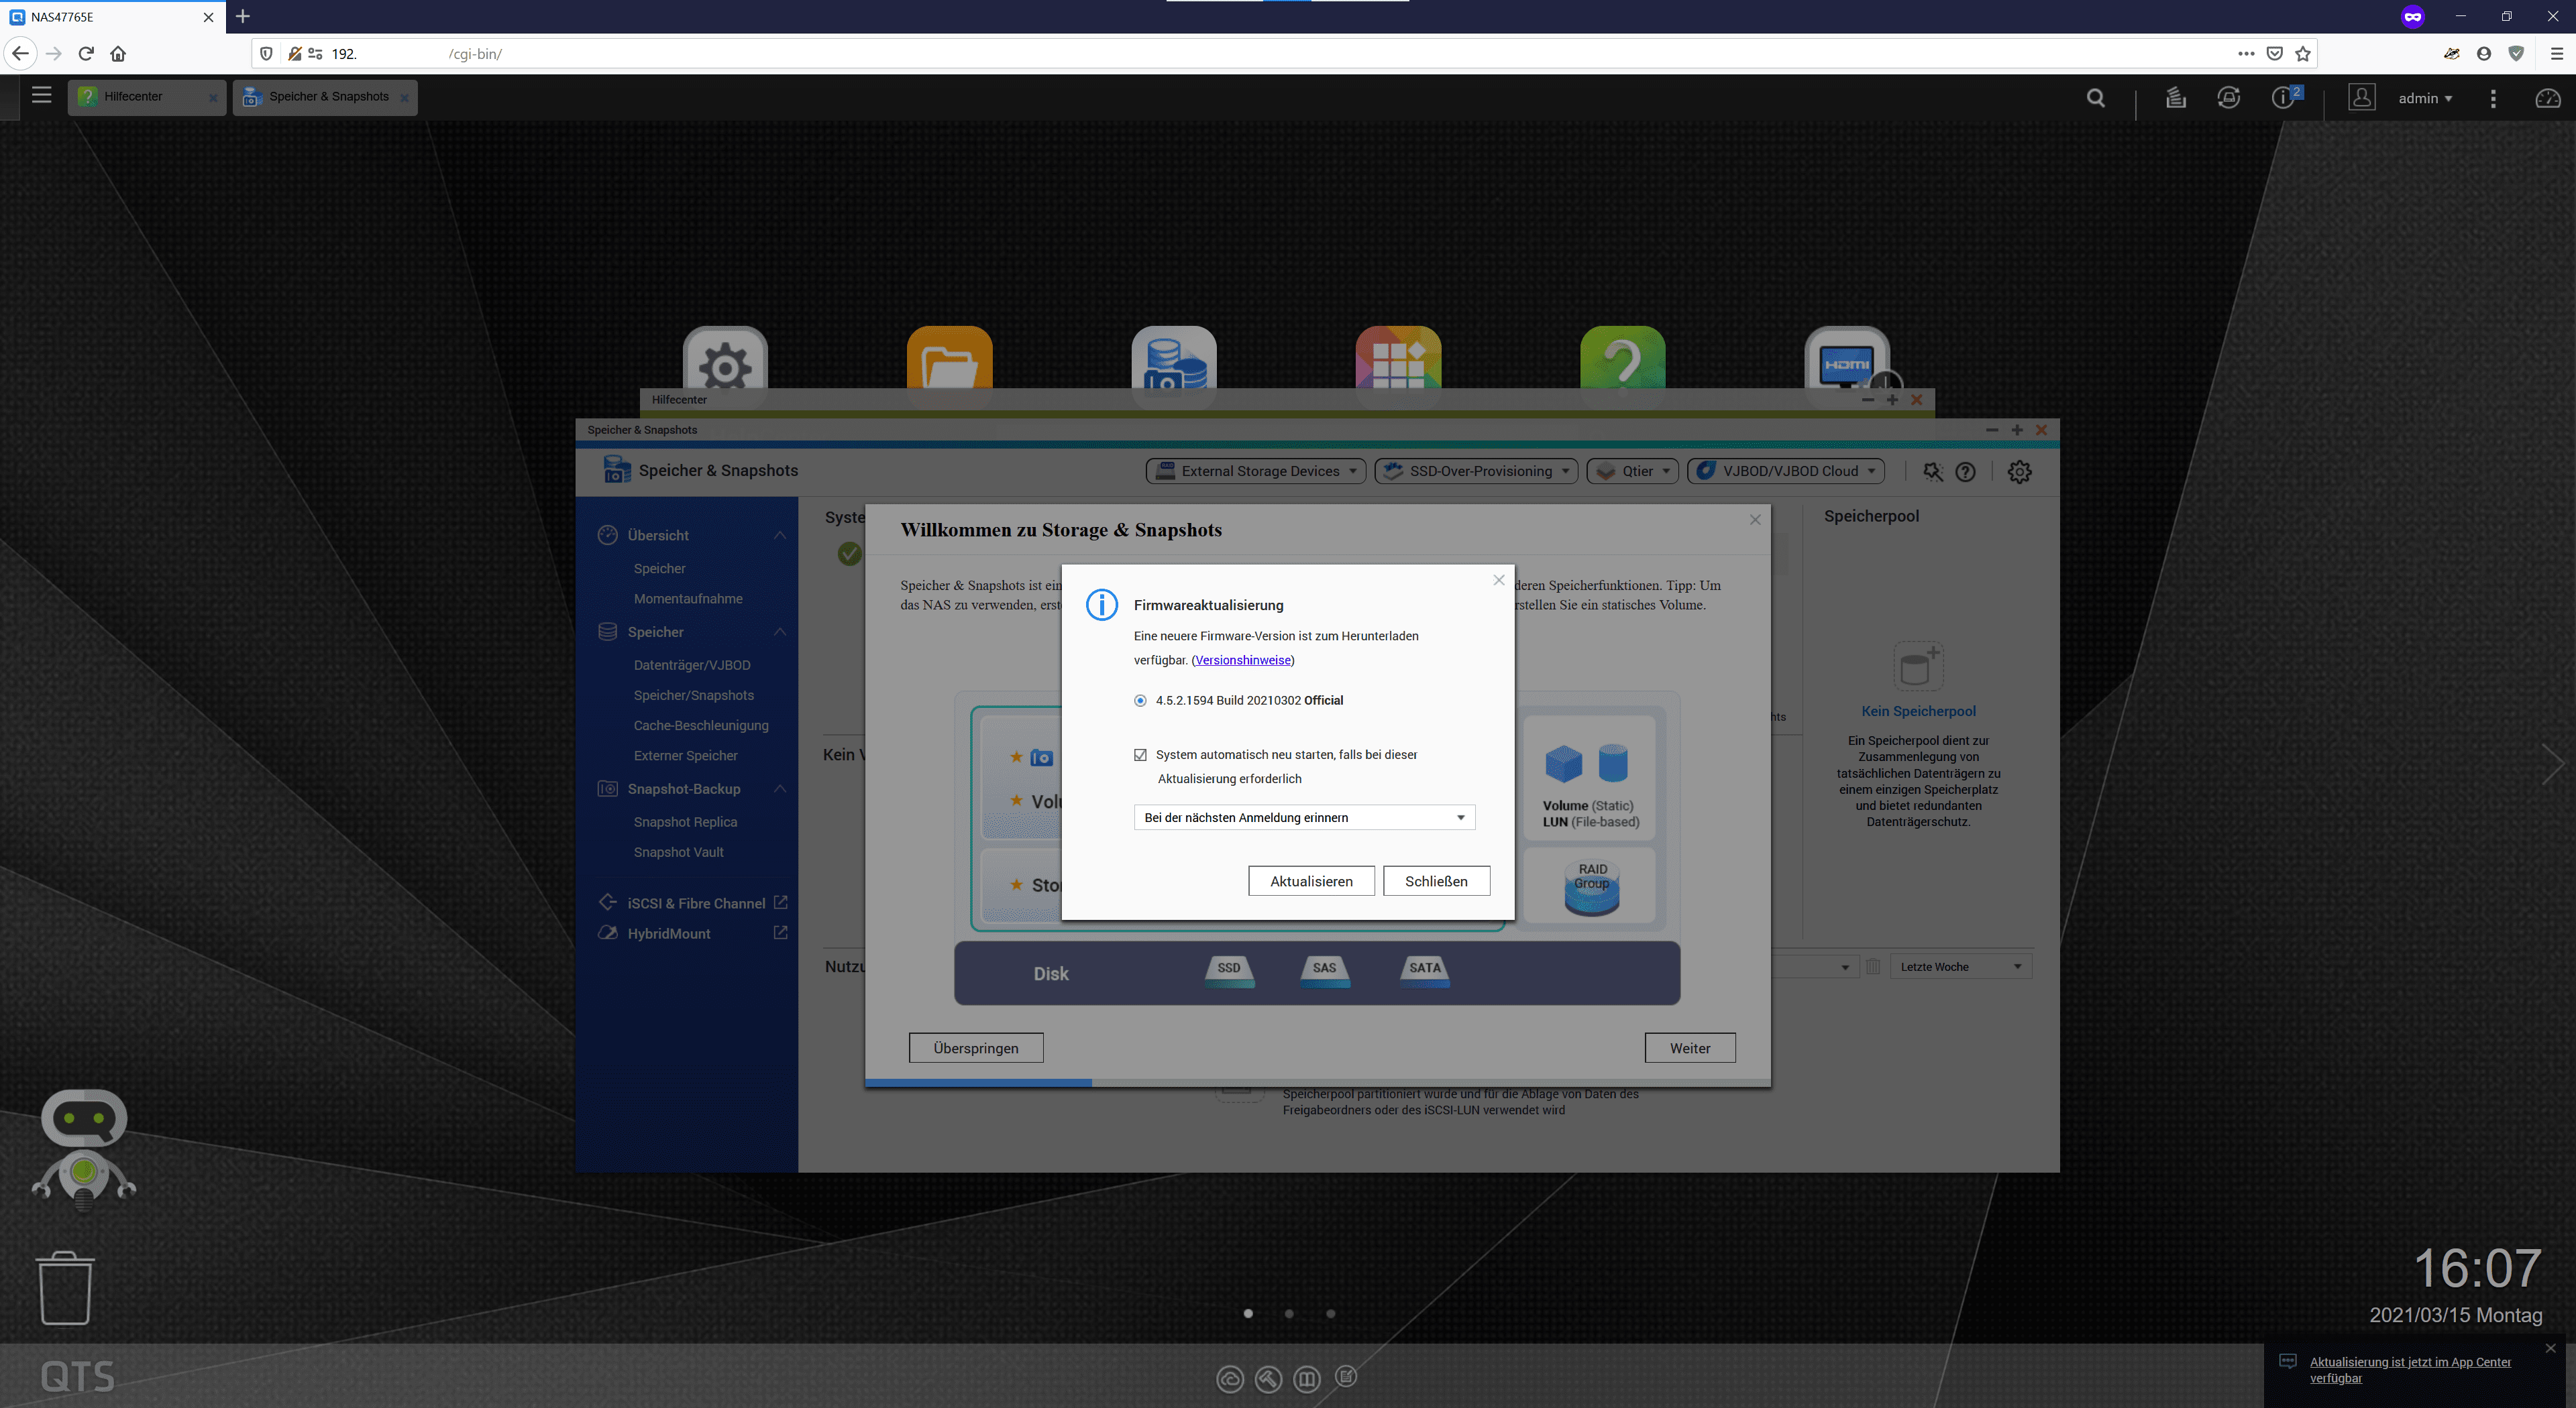Viewport: 2576px width, 1408px height.
Task: Open the reminder dropdown 'Bei der nächsten Anmeldung erinnern'
Action: pos(1304,817)
